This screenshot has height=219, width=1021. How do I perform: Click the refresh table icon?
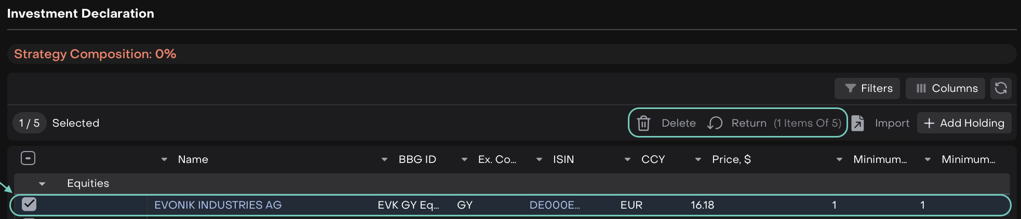click(x=1001, y=88)
